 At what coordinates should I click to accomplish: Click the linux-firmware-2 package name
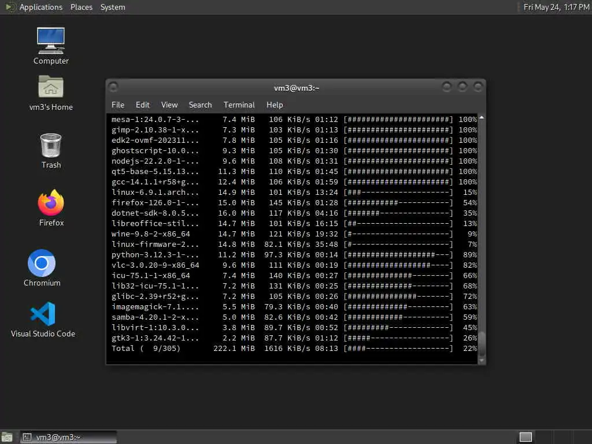pos(155,245)
